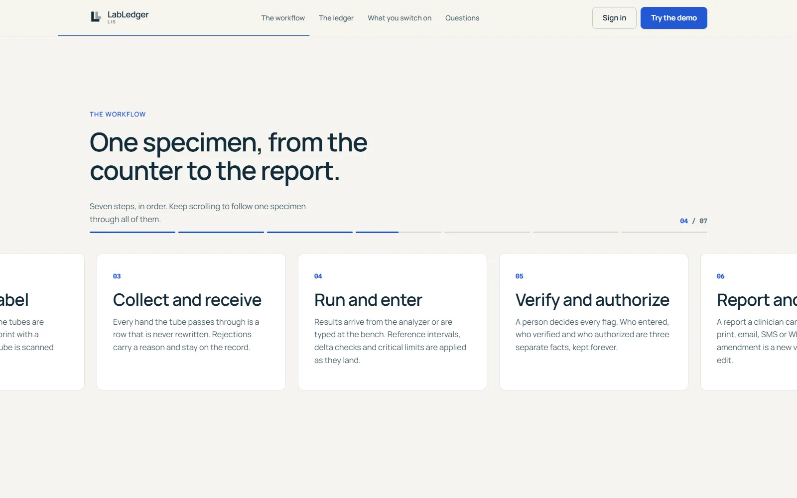
Task: Click the LabLedger brand name text
Action: 128,15
